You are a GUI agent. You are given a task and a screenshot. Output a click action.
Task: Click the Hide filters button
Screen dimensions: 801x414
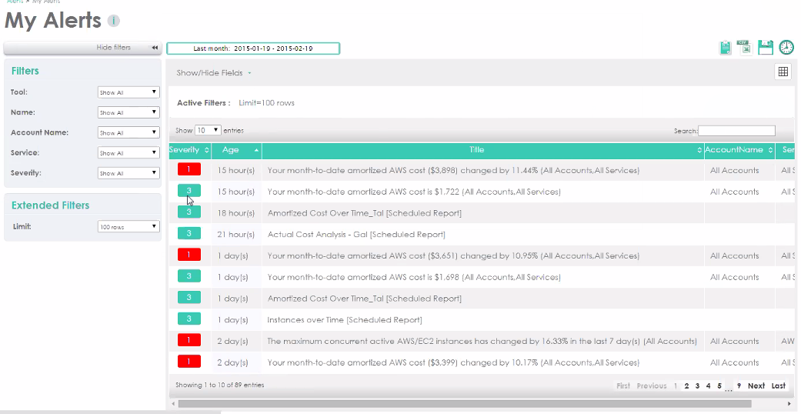coord(83,48)
